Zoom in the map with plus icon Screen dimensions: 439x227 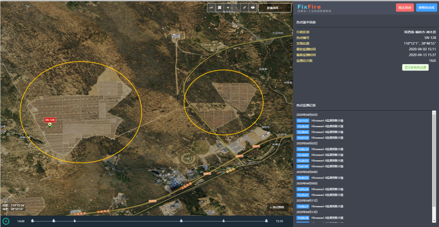[228, 8]
